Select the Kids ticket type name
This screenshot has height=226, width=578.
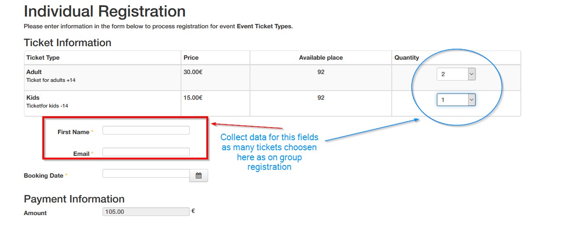click(x=33, y=98)
